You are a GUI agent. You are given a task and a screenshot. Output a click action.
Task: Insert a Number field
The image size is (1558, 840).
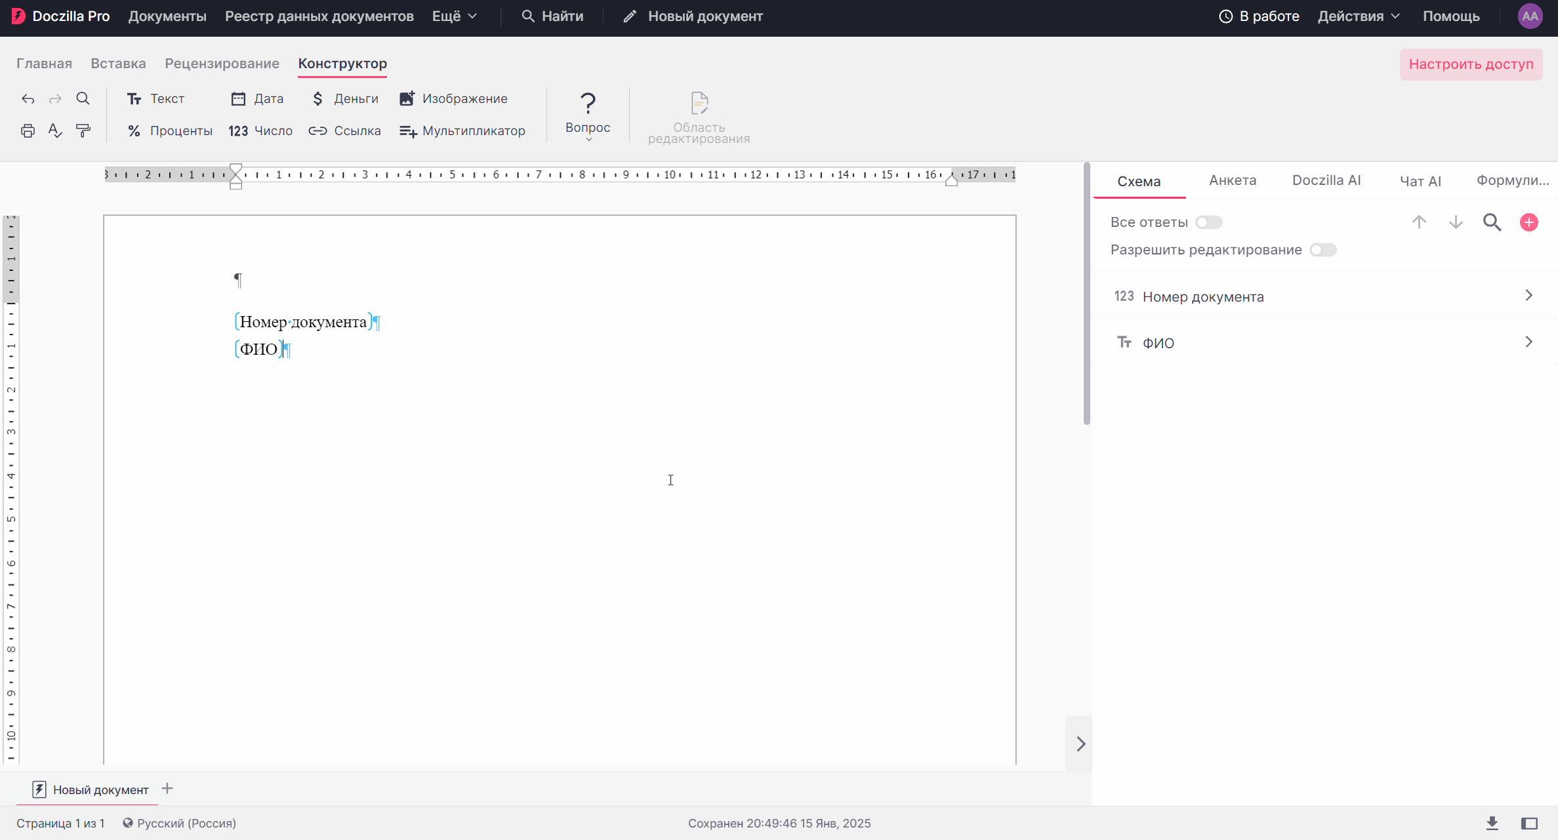point(260,130)
